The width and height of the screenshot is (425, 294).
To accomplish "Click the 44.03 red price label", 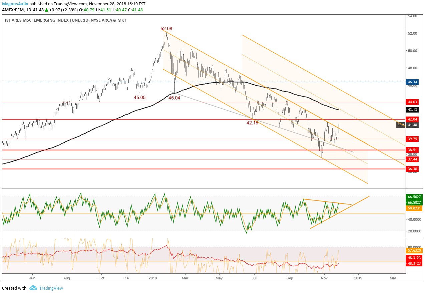I will 412,102.
